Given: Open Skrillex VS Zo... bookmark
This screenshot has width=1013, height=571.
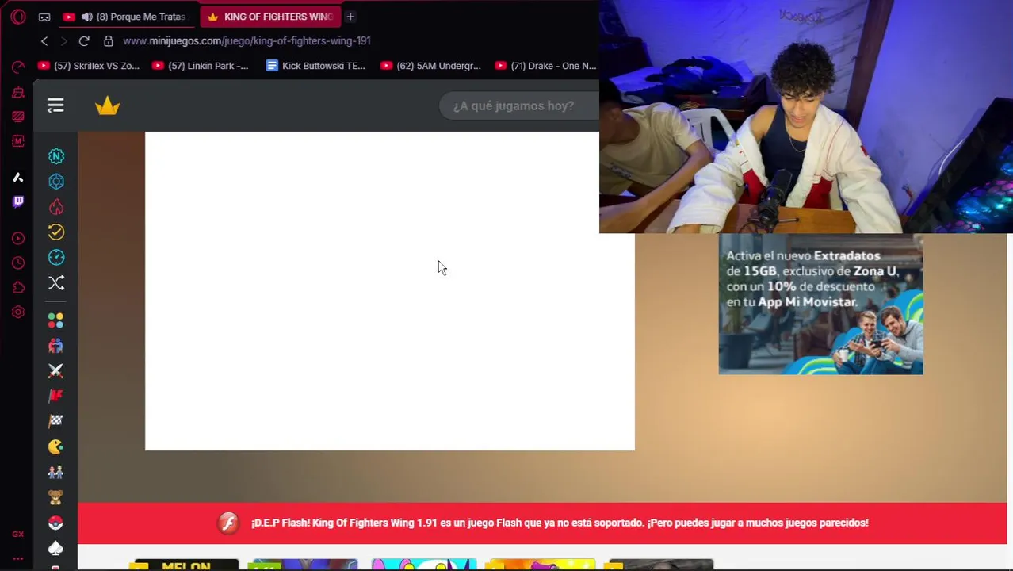Looking at the screenshot, I should [x=89, y=66].
